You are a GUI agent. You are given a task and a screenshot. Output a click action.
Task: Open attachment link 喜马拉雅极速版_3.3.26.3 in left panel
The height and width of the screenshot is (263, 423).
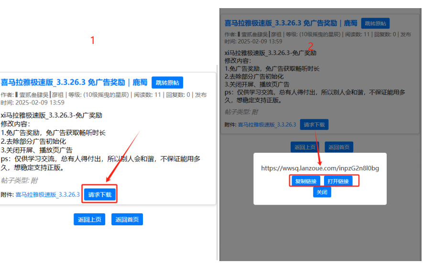point(47,195)
